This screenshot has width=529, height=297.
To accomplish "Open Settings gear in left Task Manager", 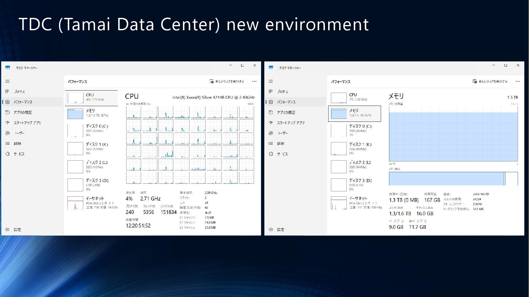I will pyautogui.click(x=8, y=230).
